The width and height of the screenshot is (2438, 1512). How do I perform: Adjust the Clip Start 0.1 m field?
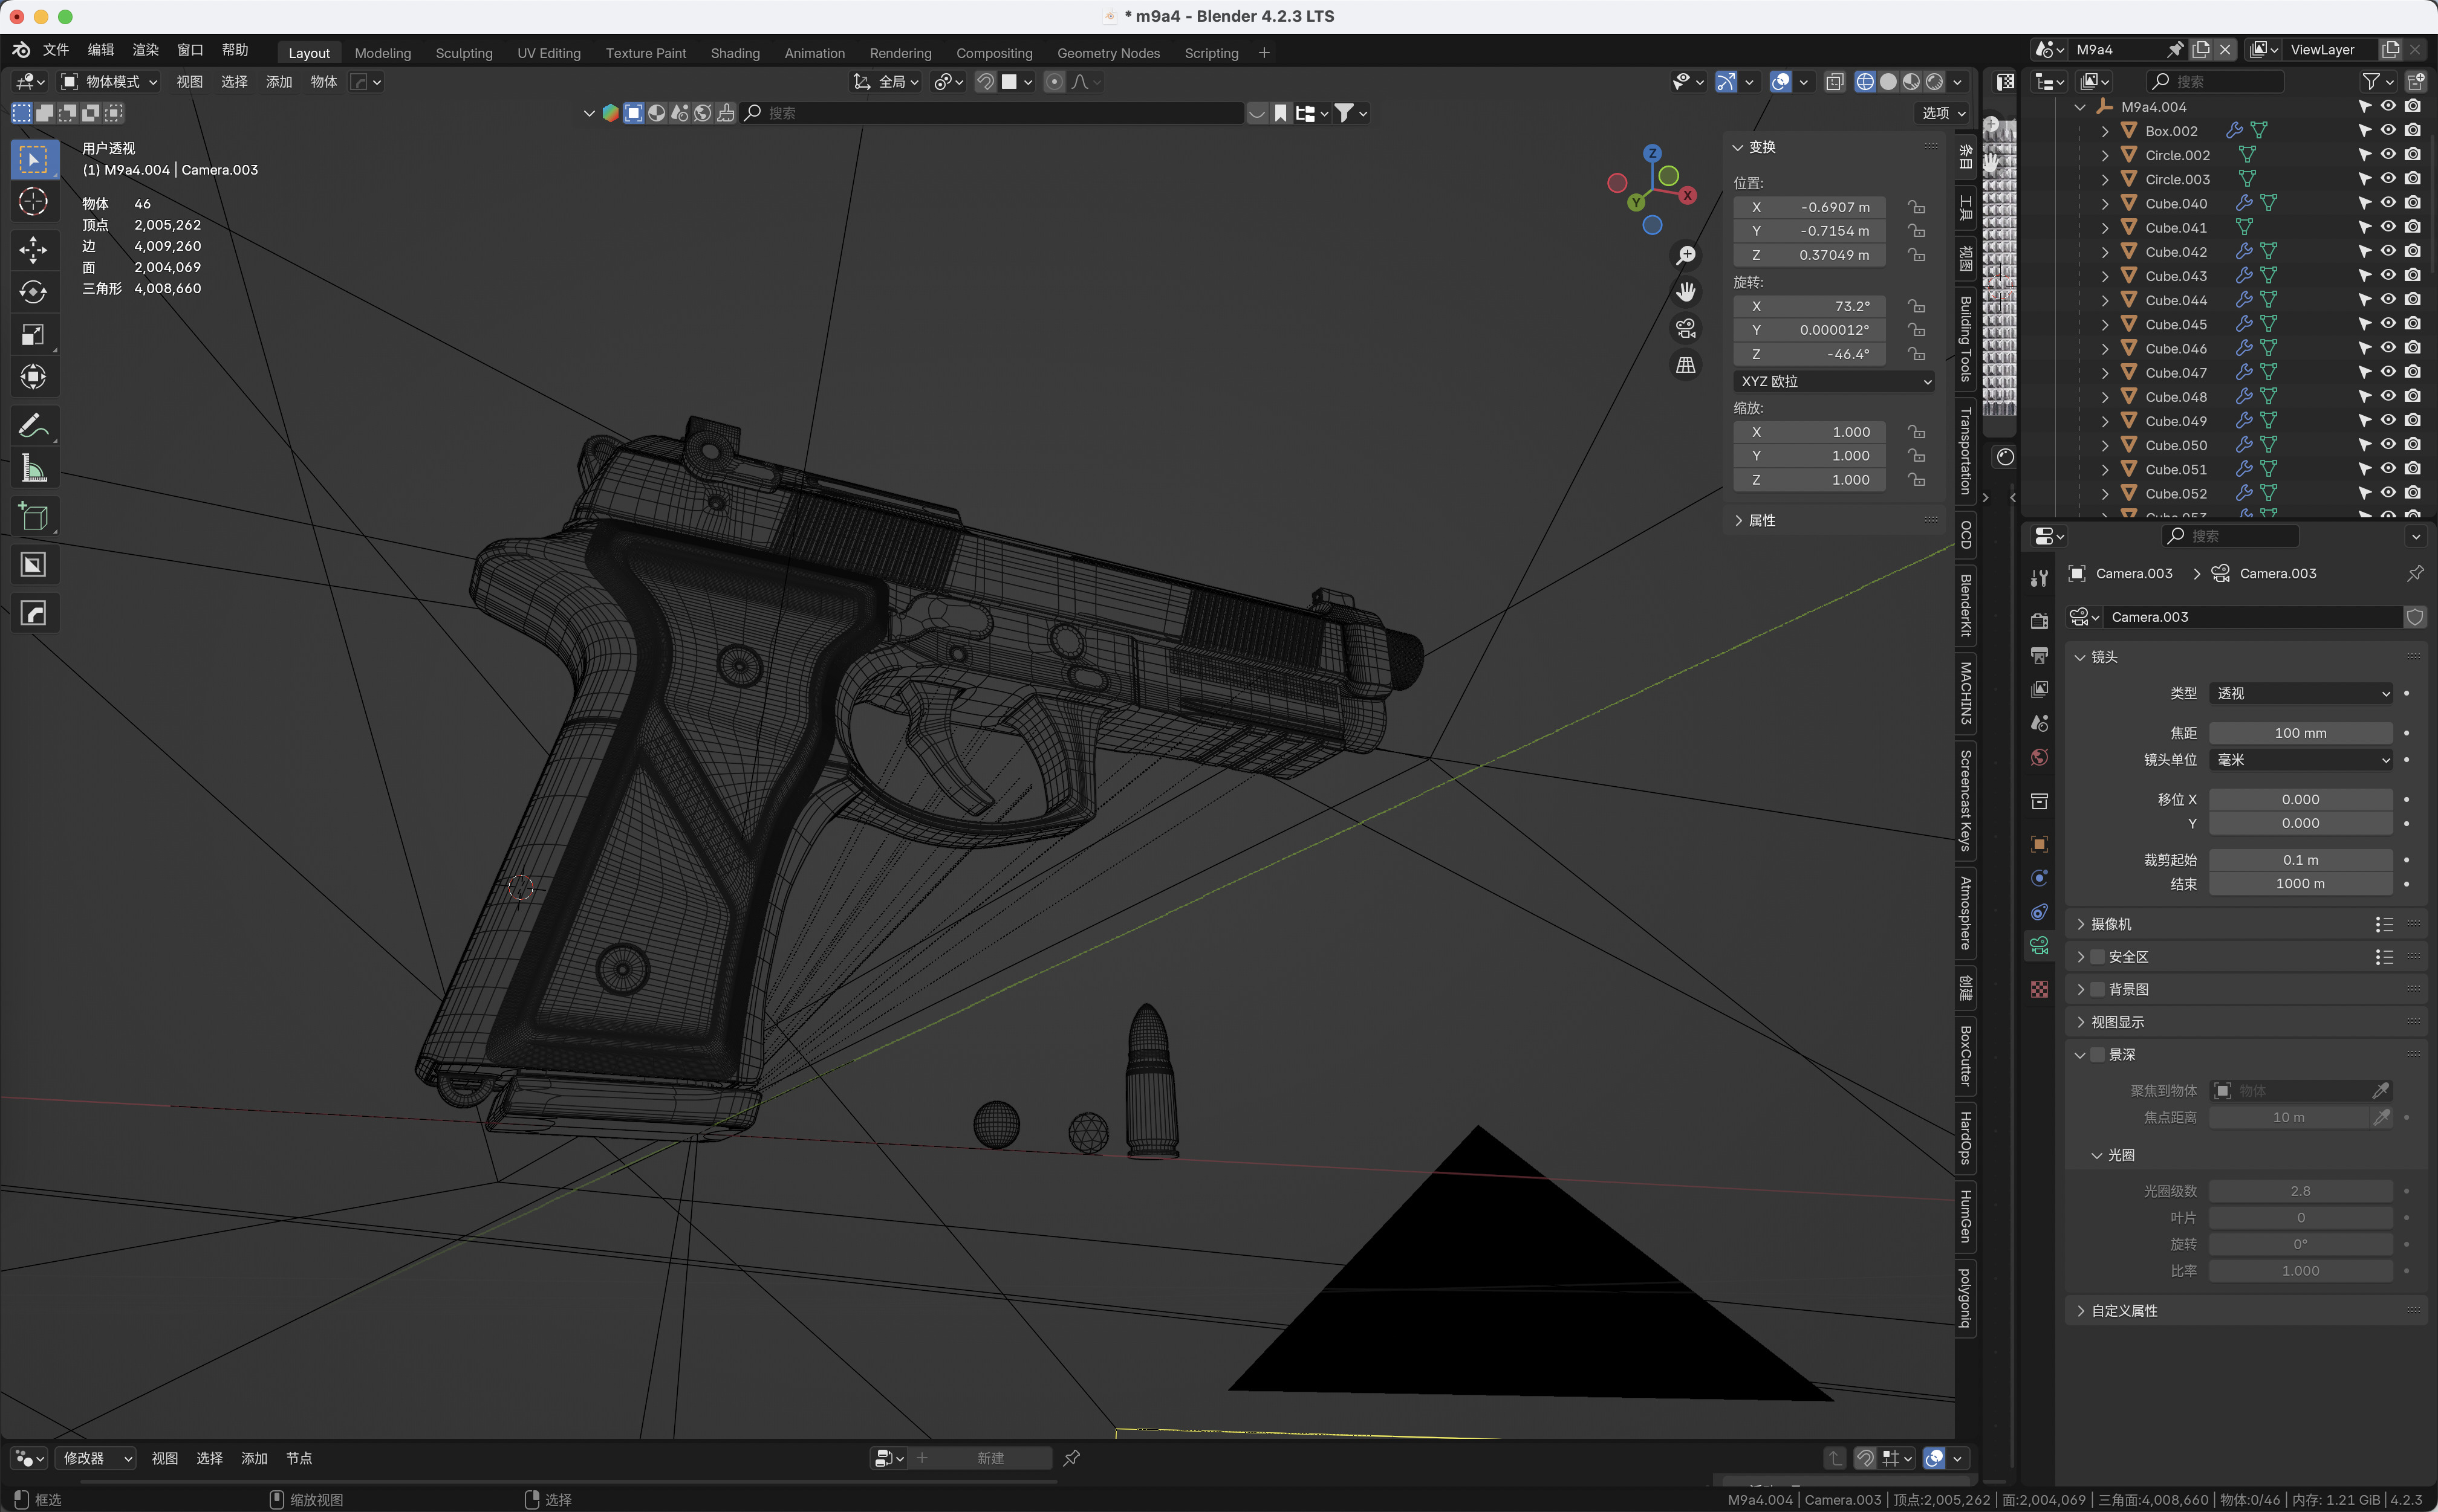[2301, 860]
